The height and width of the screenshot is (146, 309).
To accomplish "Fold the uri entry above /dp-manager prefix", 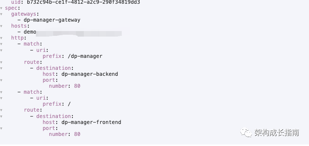I will (1, 50).
